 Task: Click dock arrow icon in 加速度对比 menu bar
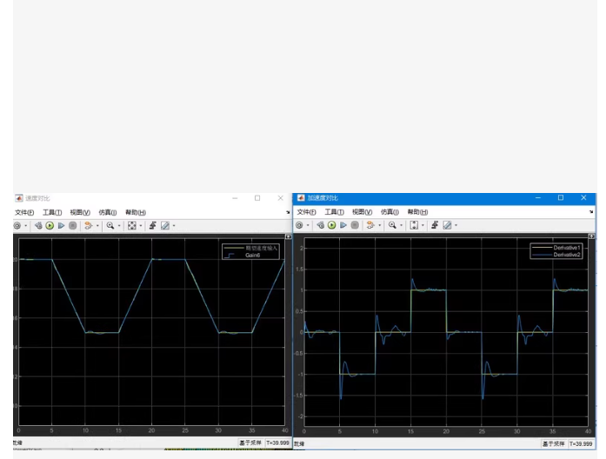(x=591, y=212)
